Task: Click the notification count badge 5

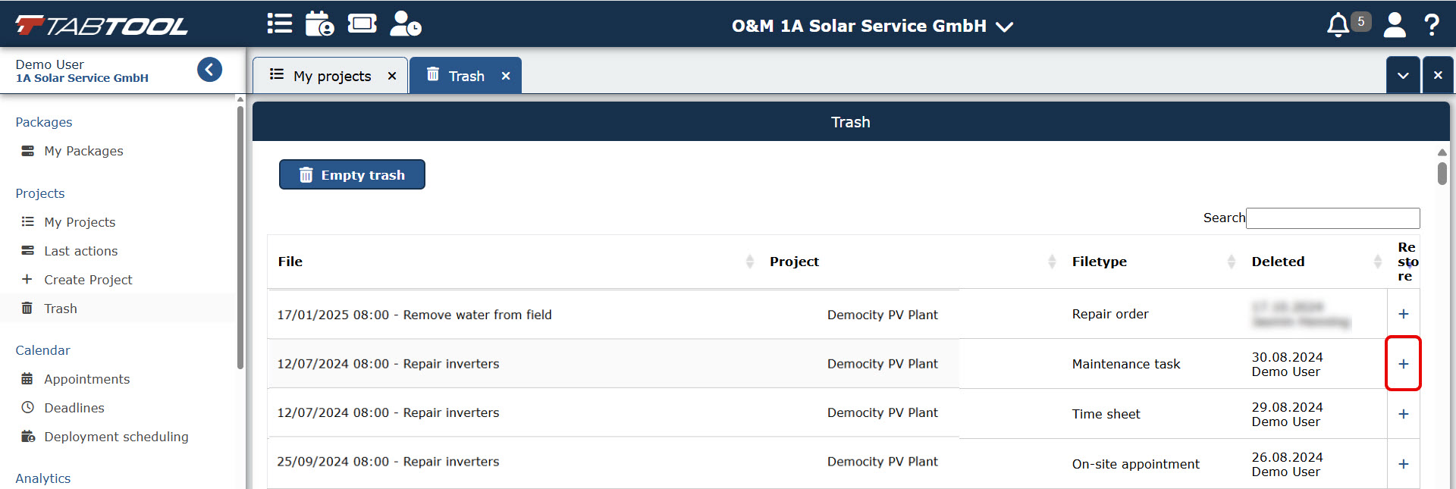Action: [x=1360, y=21]
